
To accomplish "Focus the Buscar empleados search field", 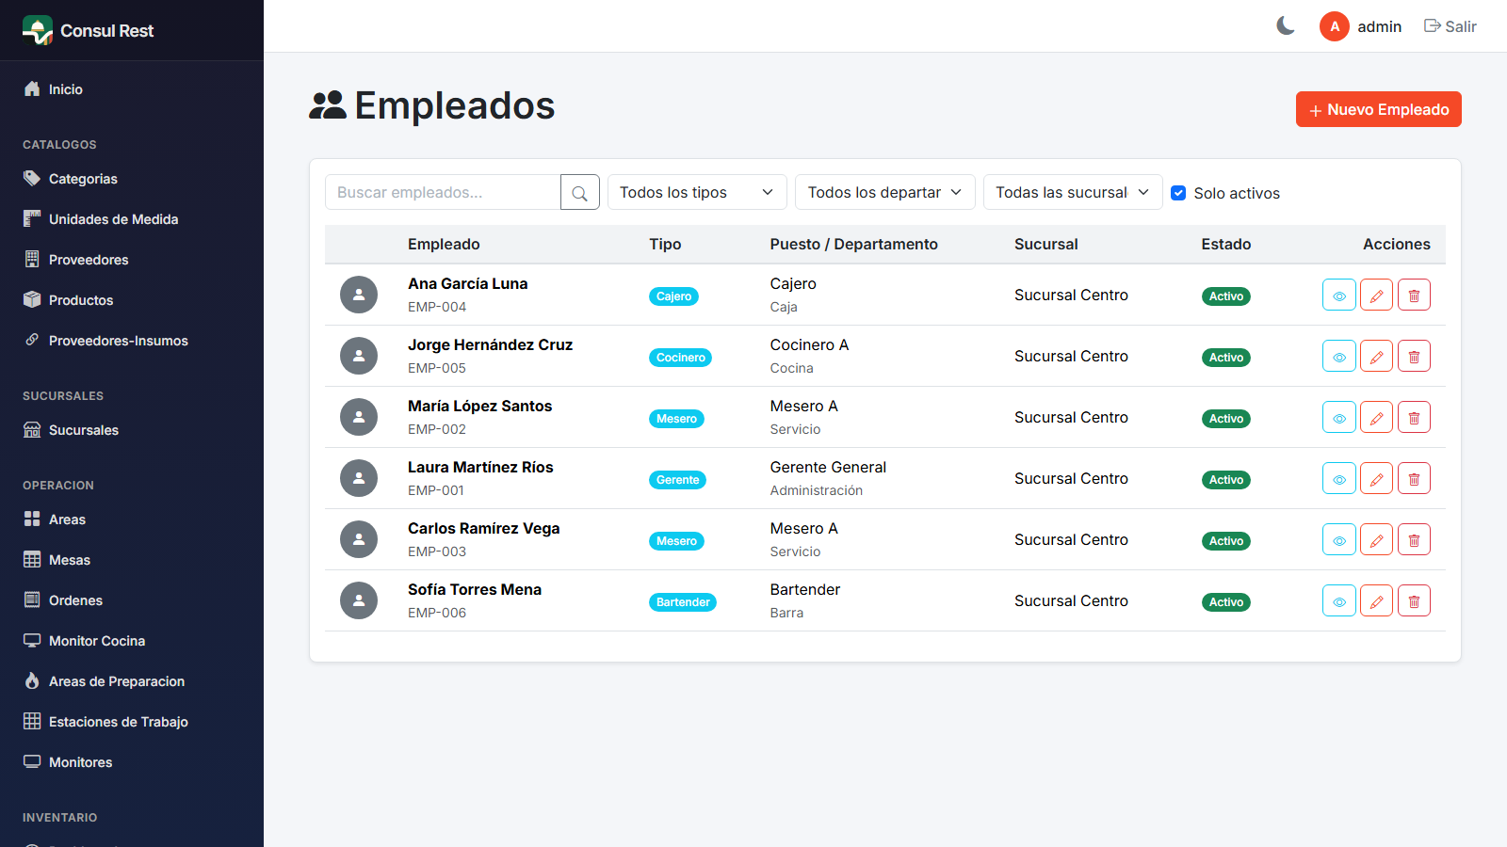I will [443, 192].
